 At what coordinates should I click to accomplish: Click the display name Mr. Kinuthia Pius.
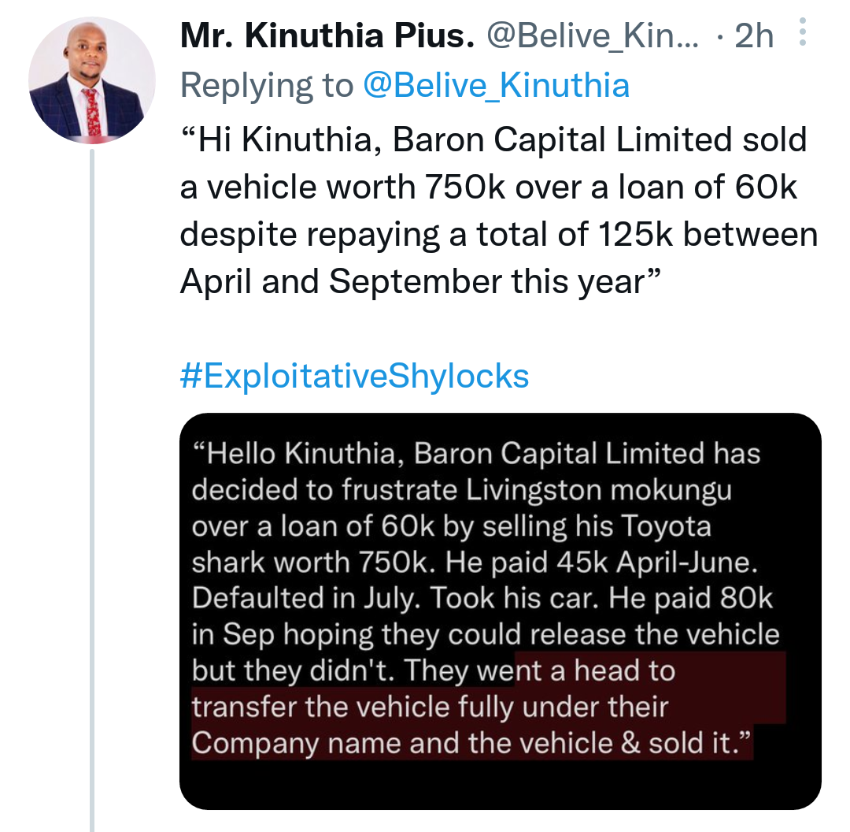327,35
